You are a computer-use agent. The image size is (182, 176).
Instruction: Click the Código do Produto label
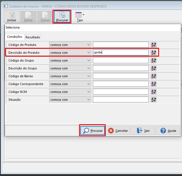tap(22, 45)
